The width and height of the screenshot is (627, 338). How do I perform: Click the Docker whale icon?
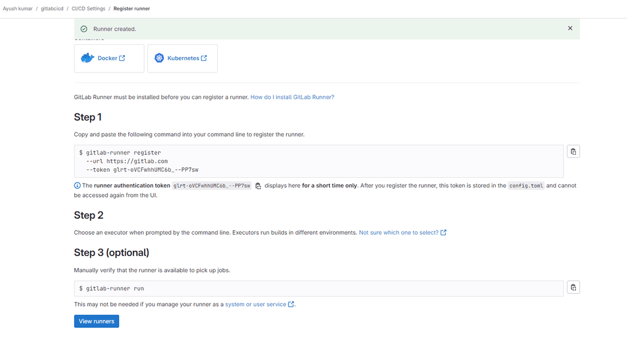coord(88,58)
